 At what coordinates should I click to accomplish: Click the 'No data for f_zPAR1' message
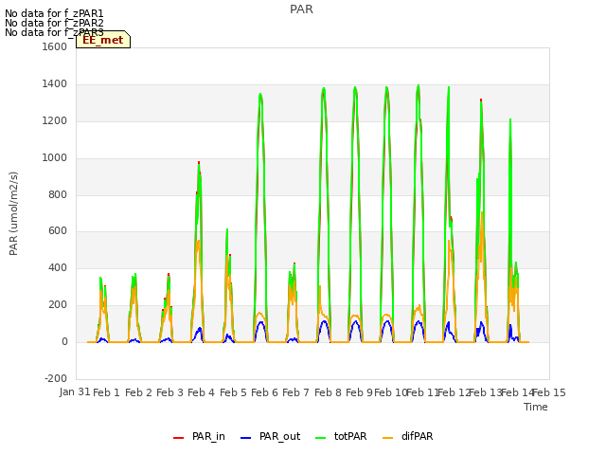pyautogui.click(x=54, y=13)
